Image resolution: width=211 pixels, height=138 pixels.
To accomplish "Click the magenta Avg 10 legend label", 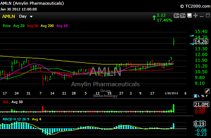I will [62, 26].
